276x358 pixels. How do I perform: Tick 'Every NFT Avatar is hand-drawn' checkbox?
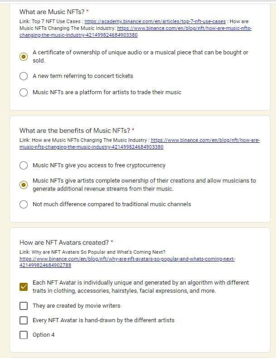pos(24,320)
